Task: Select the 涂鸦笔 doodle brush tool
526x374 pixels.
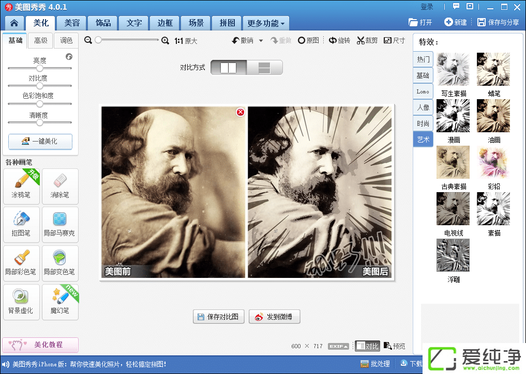Action: (x=21, y=186)
